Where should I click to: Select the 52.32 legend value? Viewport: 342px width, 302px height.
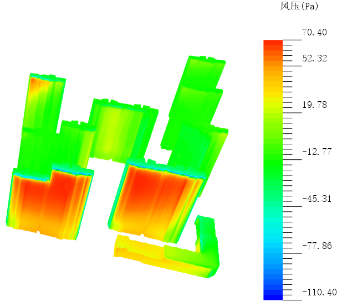[x=314, y=58]
